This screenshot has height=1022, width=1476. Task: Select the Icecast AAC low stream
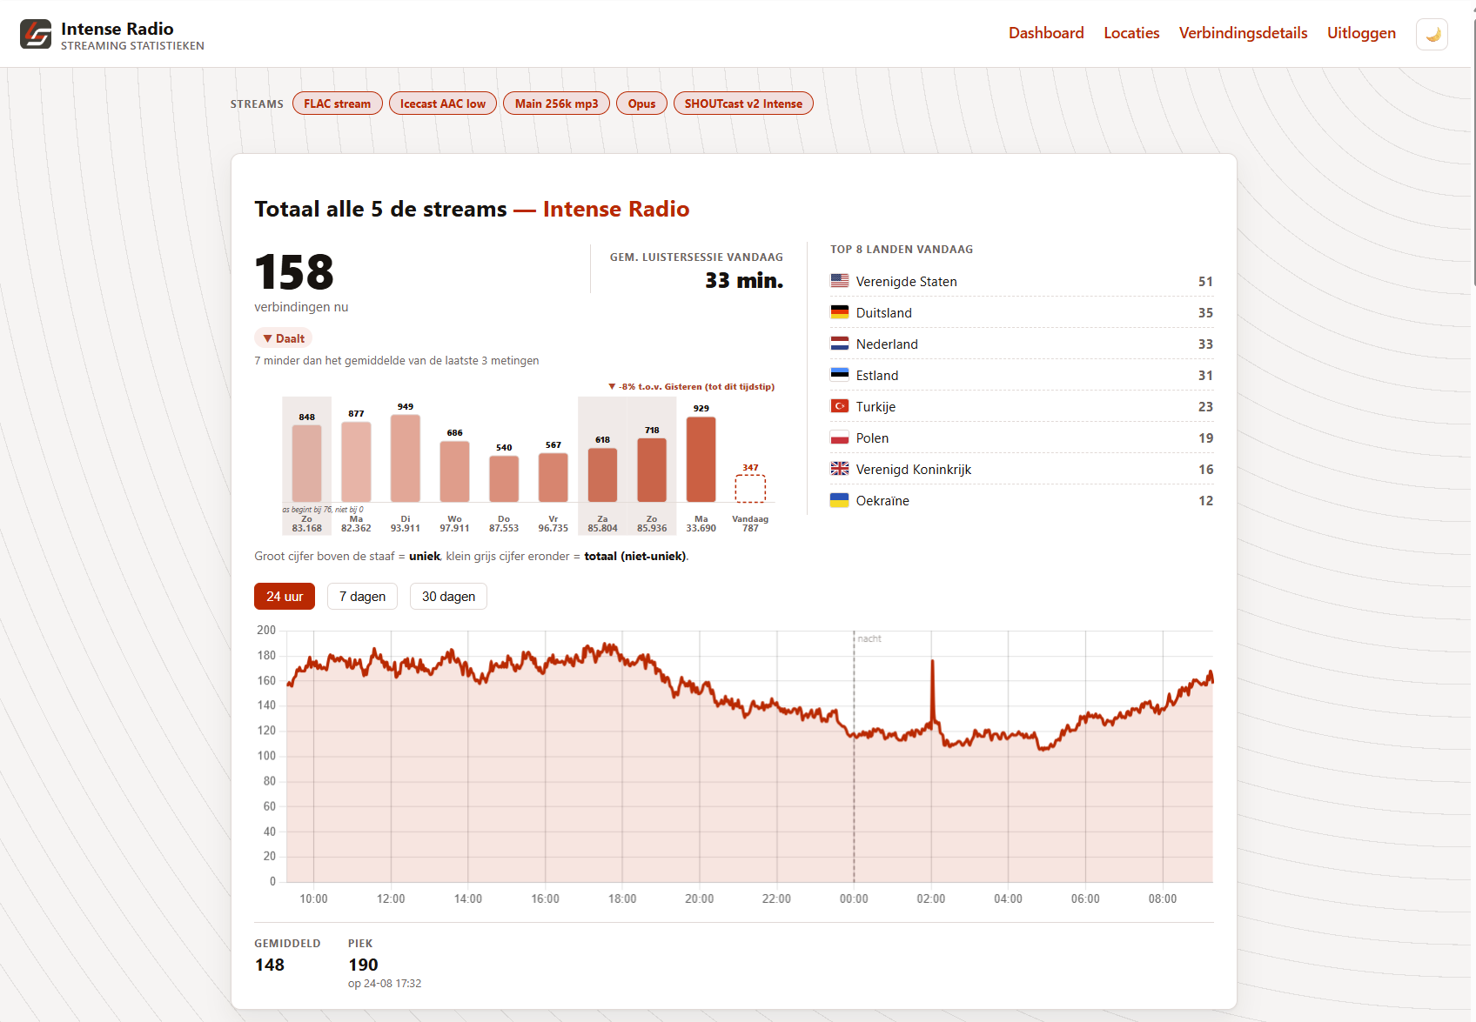pyautogui.click(x=443, y=104)
